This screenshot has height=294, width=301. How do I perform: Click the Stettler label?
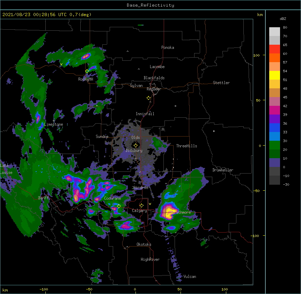click(x=221, y=83)
